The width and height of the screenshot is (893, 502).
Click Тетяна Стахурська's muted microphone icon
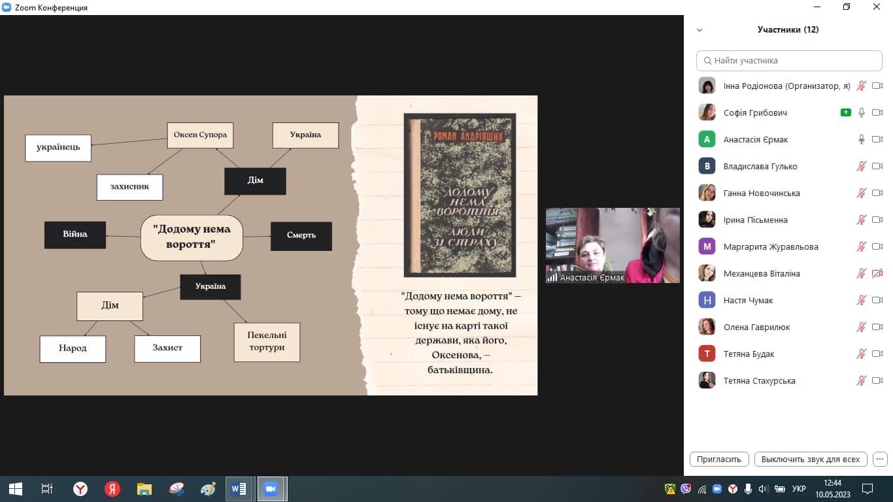point(862,380)
